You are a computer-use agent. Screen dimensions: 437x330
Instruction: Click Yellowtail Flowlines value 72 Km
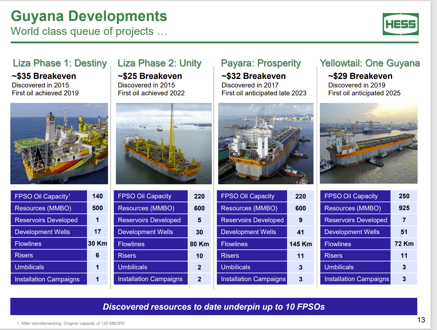404,244
